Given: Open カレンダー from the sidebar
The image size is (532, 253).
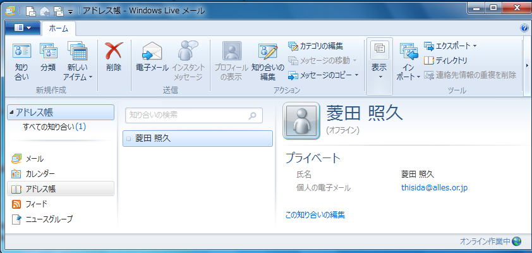Looking at the screenshot, I should tap(33, 174).
